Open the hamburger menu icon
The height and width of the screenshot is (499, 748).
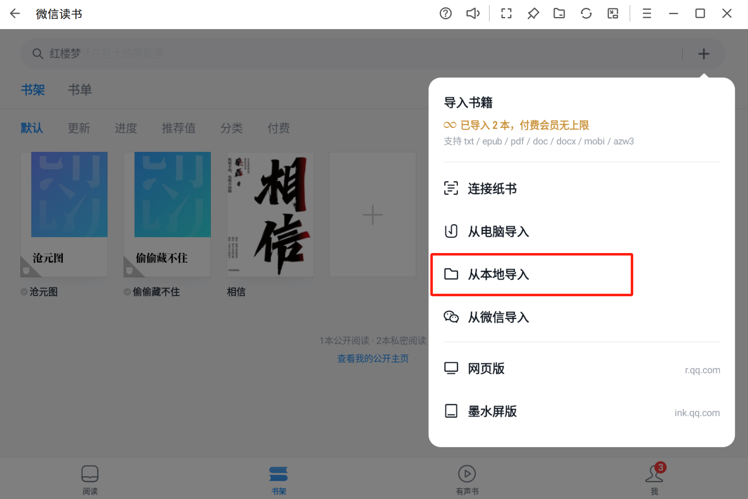(x=647, y=14)
